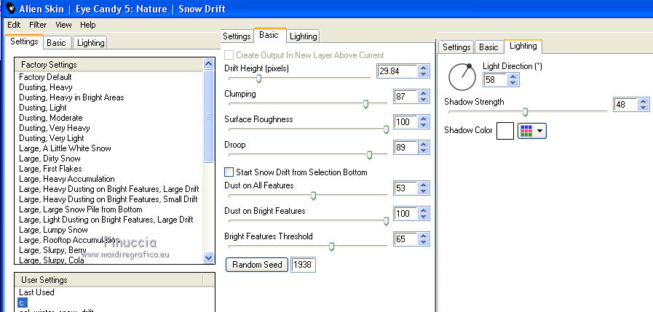Select Large, Large Snow Pile from Bottom
653x312 pixels.
81,209
